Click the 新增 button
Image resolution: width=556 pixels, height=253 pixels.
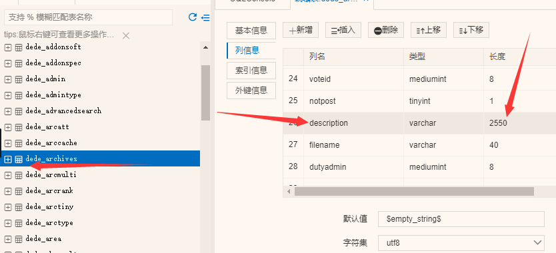click(301, 30)
